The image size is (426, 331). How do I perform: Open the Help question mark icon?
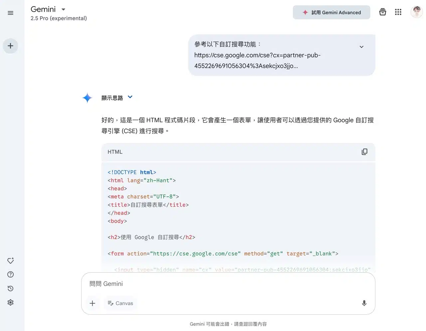tap(10, 275)
